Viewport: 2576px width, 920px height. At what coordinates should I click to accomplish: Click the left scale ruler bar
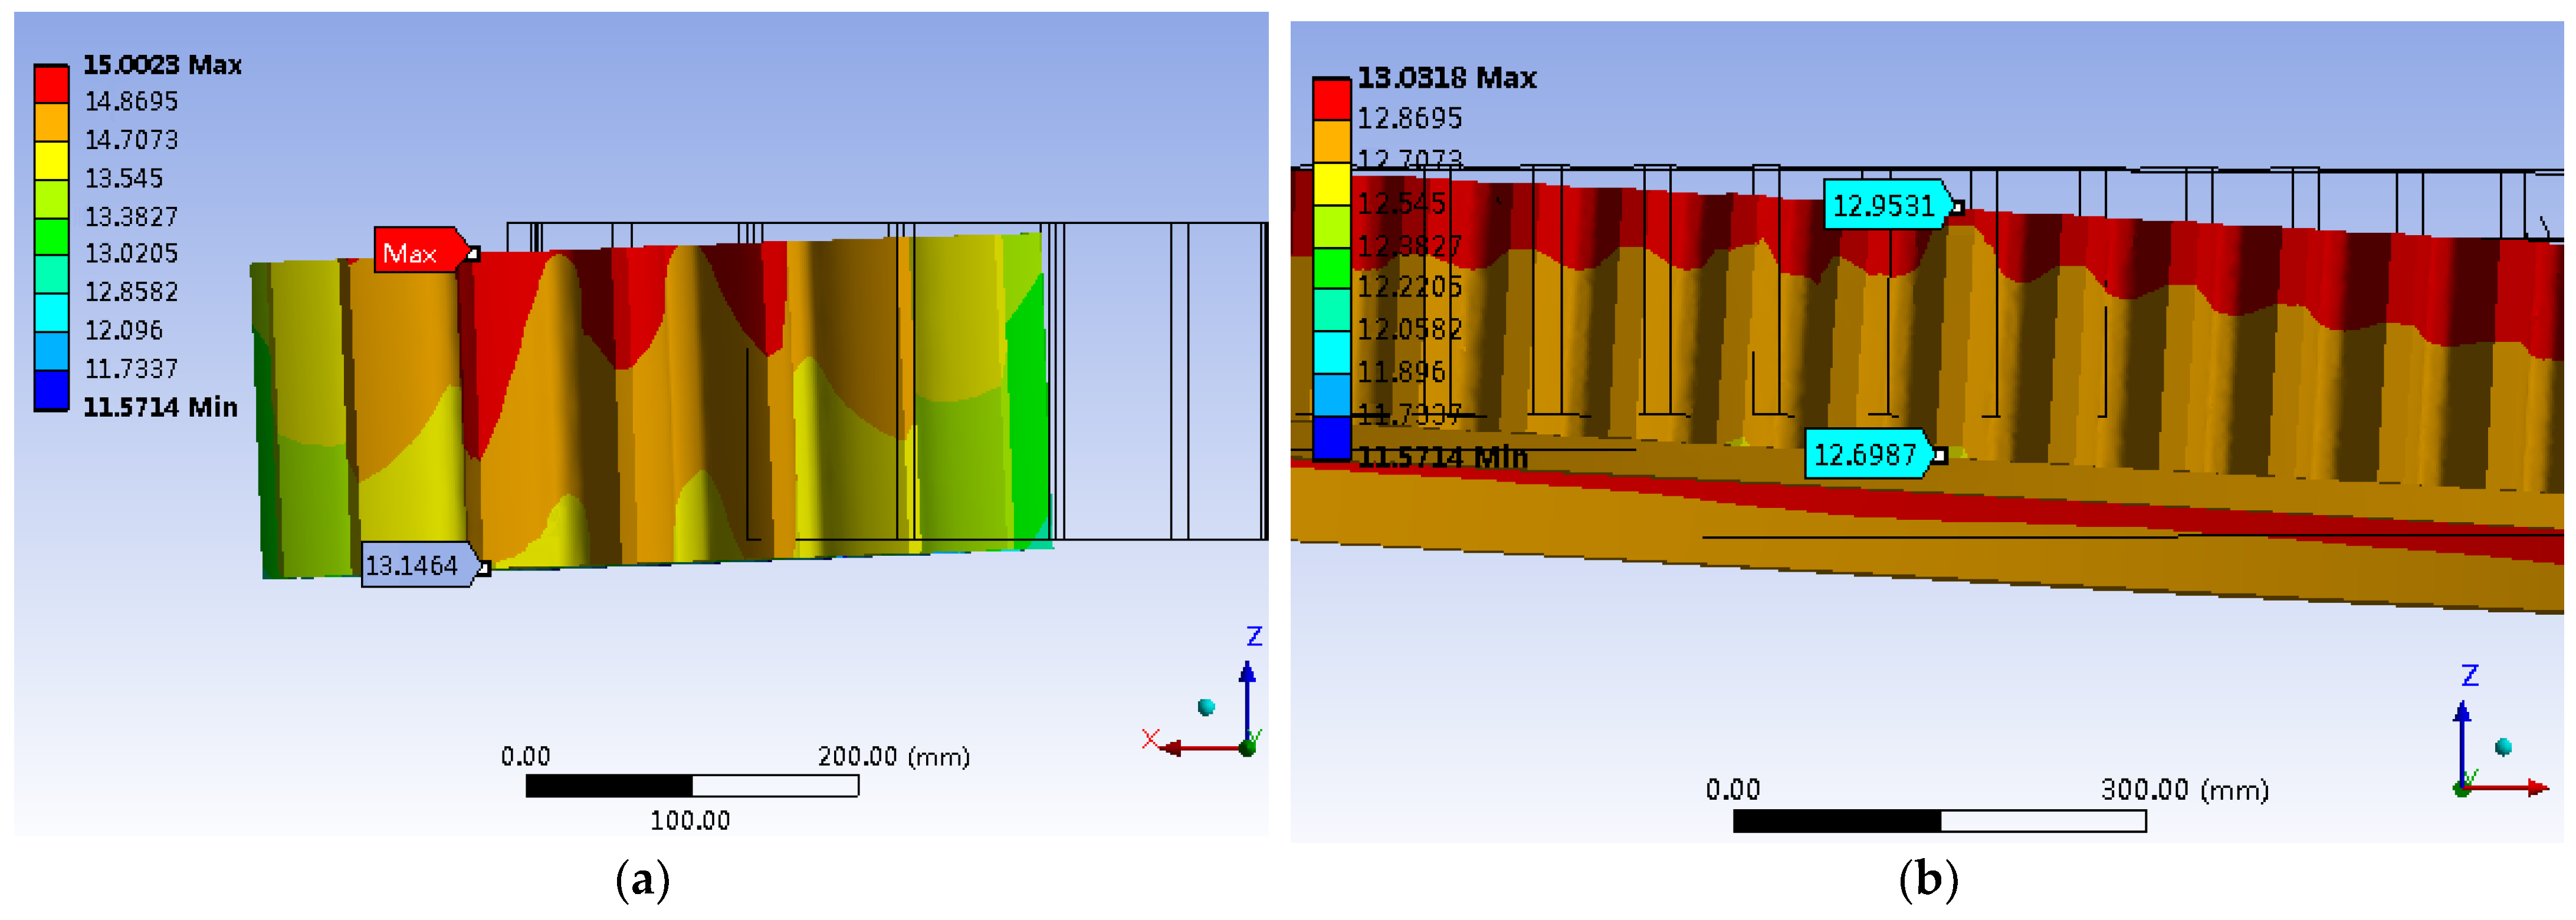point(691,786)
